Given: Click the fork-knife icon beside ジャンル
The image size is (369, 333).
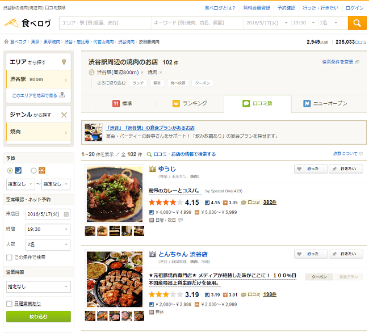Looking at the screenshot, I should pyautogui.click(x=64, y=115).
